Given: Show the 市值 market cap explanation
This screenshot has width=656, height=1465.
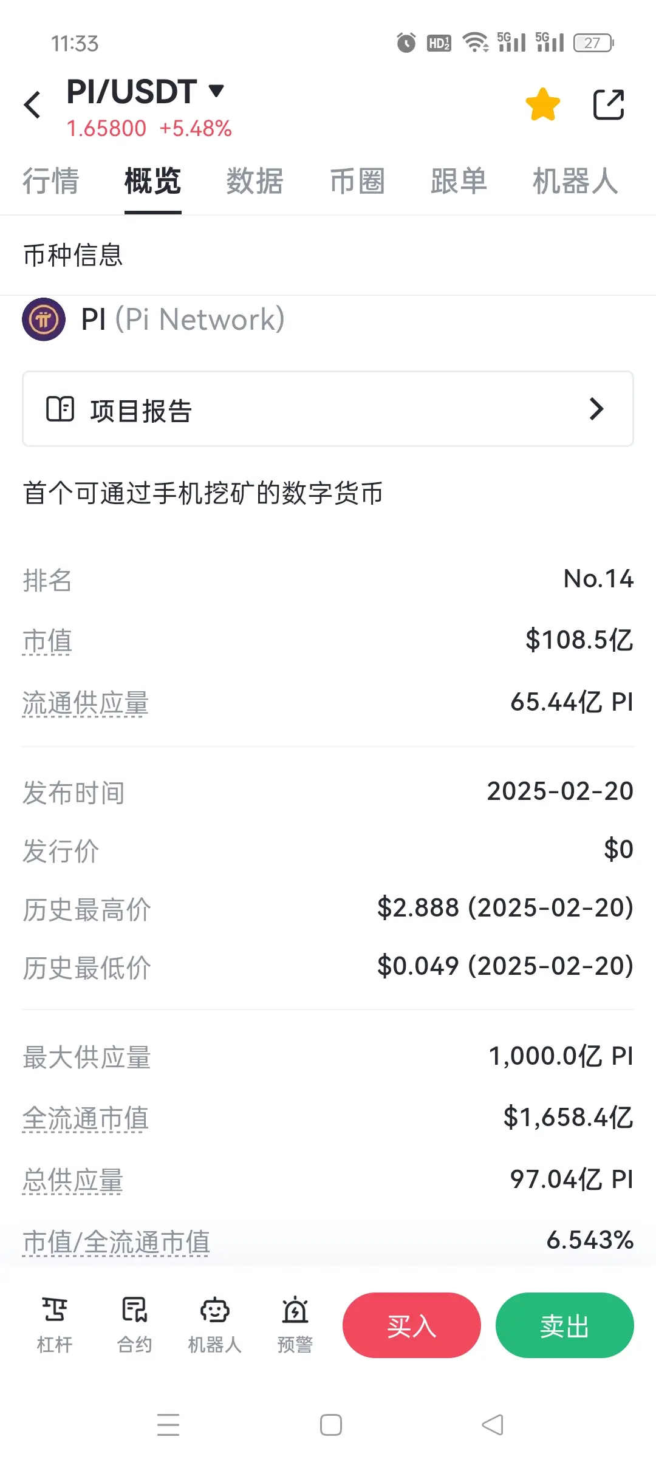Looking at the screenshot, I should [47, 641].
